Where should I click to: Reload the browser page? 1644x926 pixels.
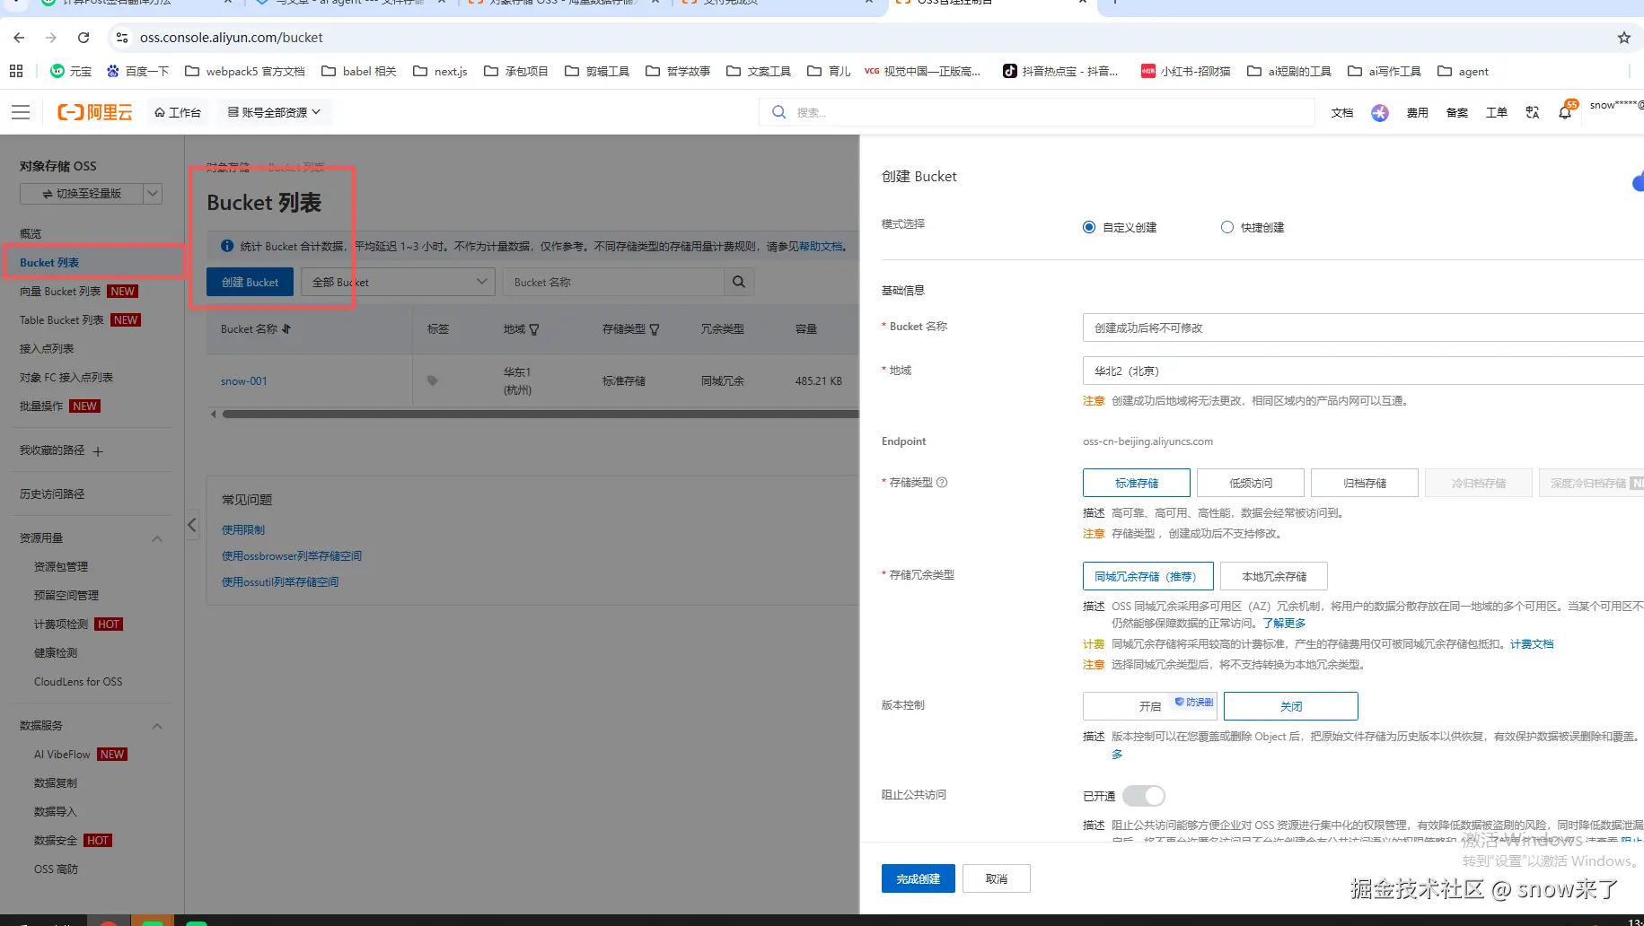[x=84, y=38]
